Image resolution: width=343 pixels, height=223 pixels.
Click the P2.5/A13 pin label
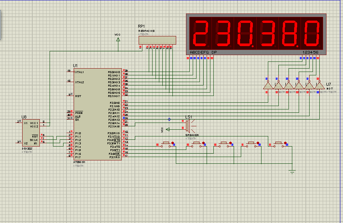114,120
